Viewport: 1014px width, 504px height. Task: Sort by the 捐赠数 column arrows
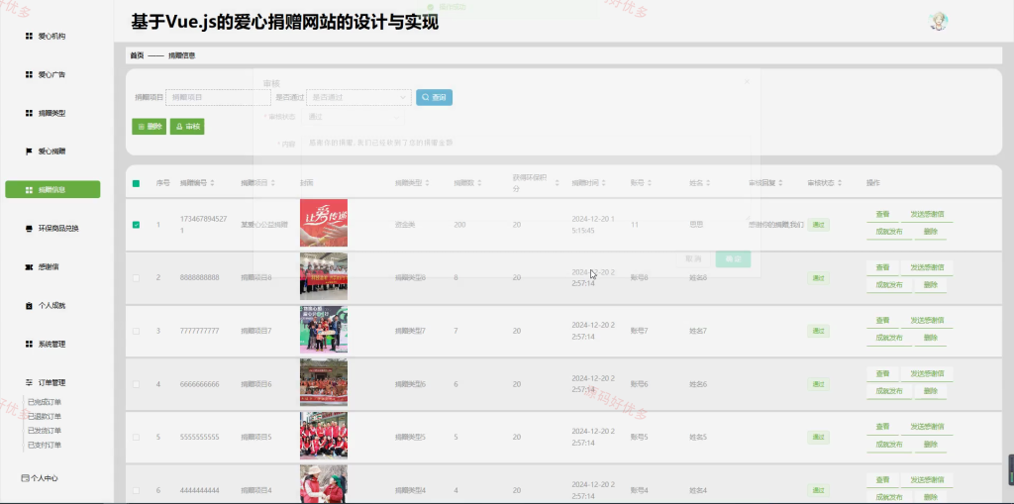(479, 184)
